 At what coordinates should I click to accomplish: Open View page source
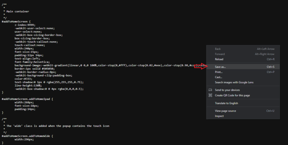click(x=243, y=111)
